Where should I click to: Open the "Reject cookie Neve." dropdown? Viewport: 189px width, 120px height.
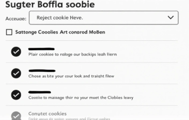tap(103, 18)
